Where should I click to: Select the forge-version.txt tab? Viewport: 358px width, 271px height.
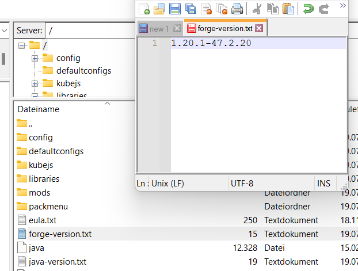pyautogui.click(x=225, y=29)
